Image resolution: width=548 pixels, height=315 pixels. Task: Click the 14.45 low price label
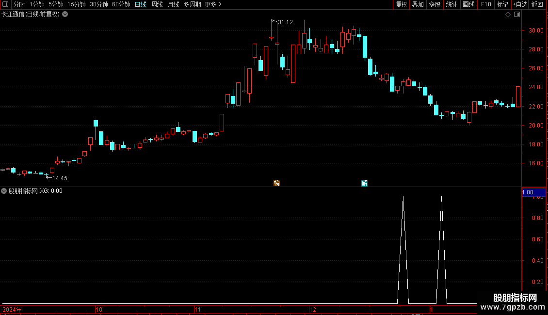[x=60, y=178]
